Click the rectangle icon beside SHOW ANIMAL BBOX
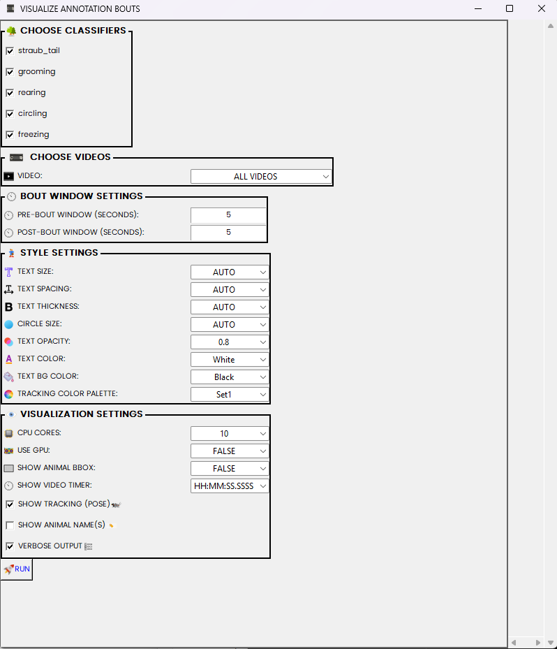This screenshot has height=649, width=557. [8, 468]
